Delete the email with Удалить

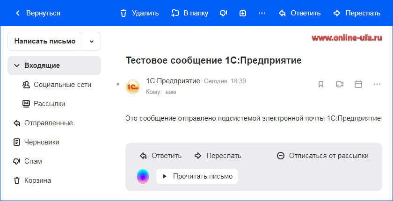click(x=139, y=13)
